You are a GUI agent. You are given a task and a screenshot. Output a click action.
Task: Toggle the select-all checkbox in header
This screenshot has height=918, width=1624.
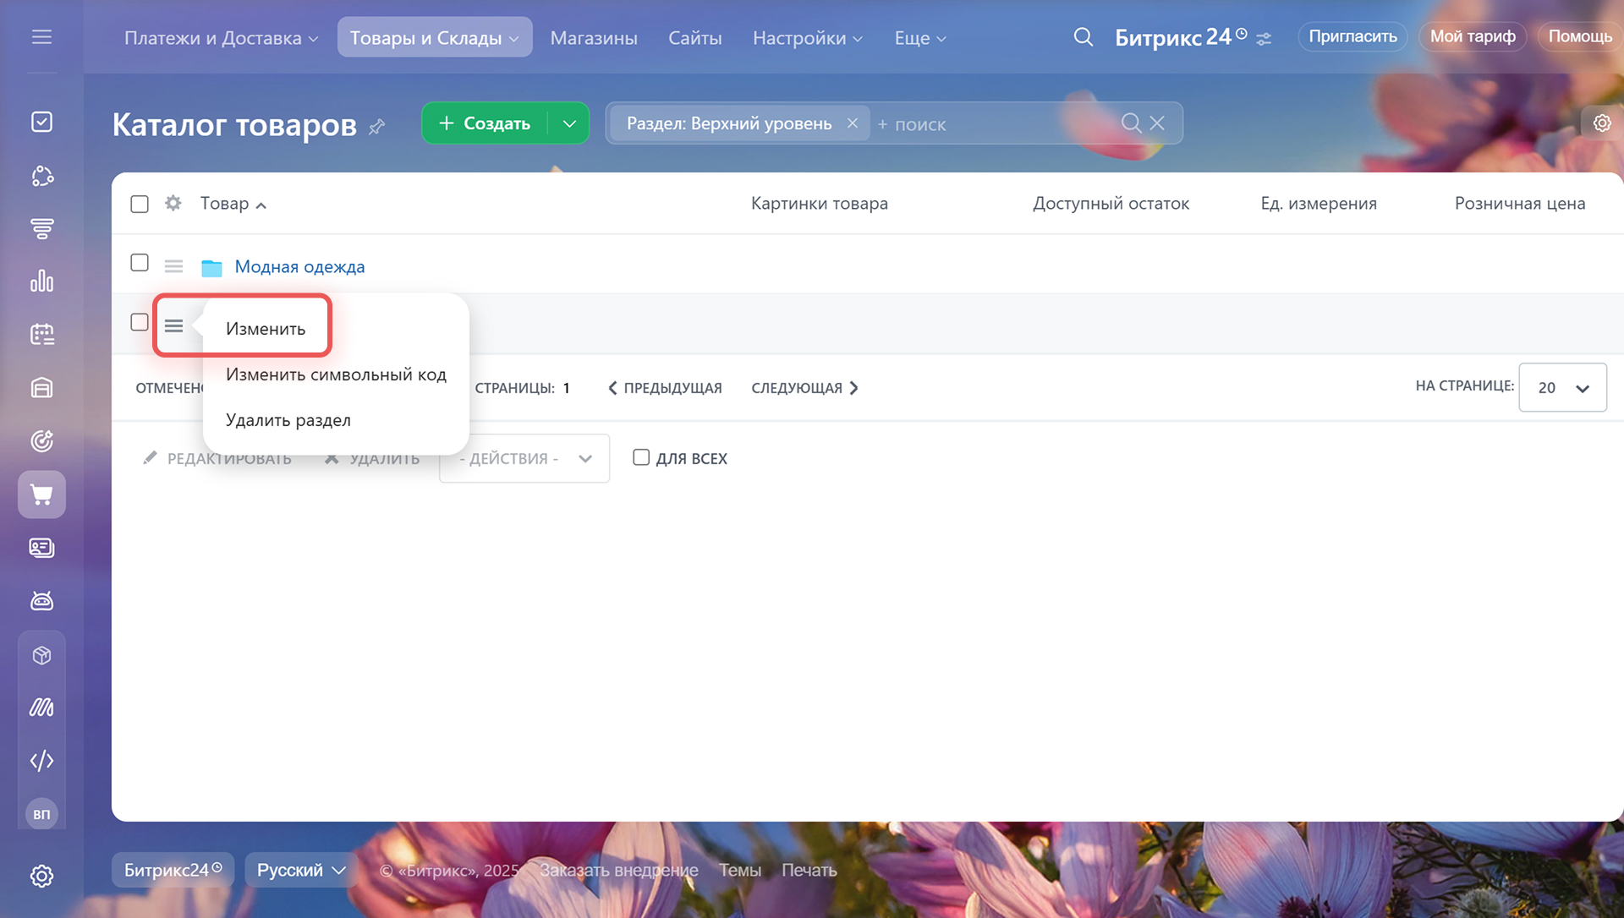point(140,204)
